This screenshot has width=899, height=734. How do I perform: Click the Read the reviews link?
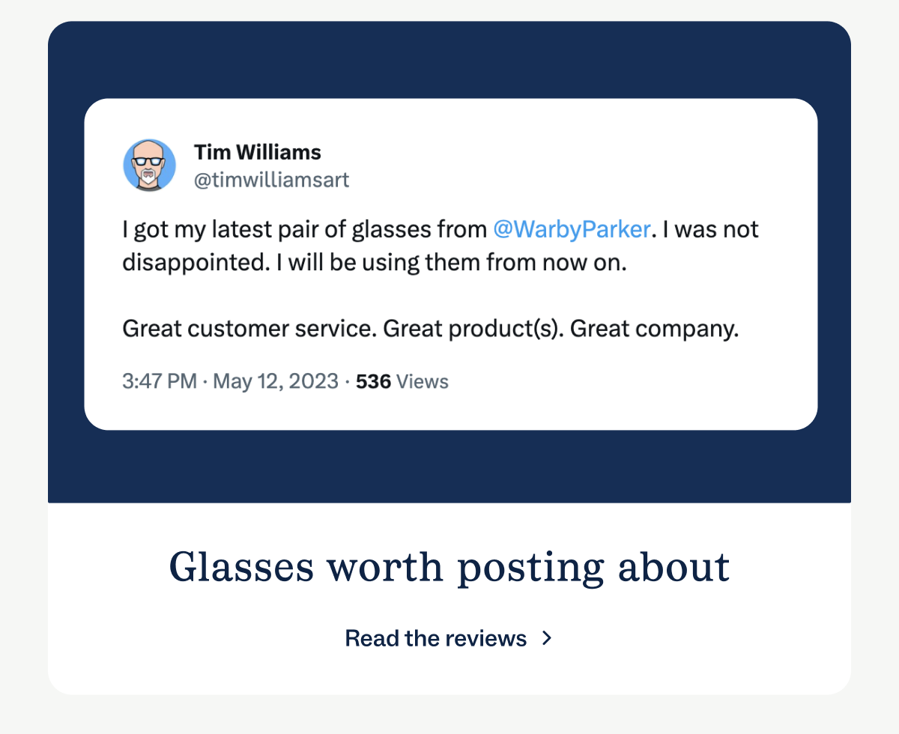(435, 638)
